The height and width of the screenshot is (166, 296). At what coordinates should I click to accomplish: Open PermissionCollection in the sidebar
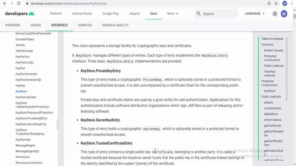[29, 163]
